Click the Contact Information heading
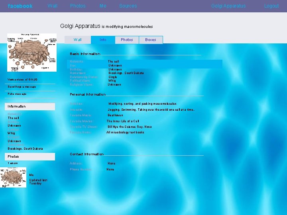The width and height of the screenshot is (287, 215). tap(87, 154)
